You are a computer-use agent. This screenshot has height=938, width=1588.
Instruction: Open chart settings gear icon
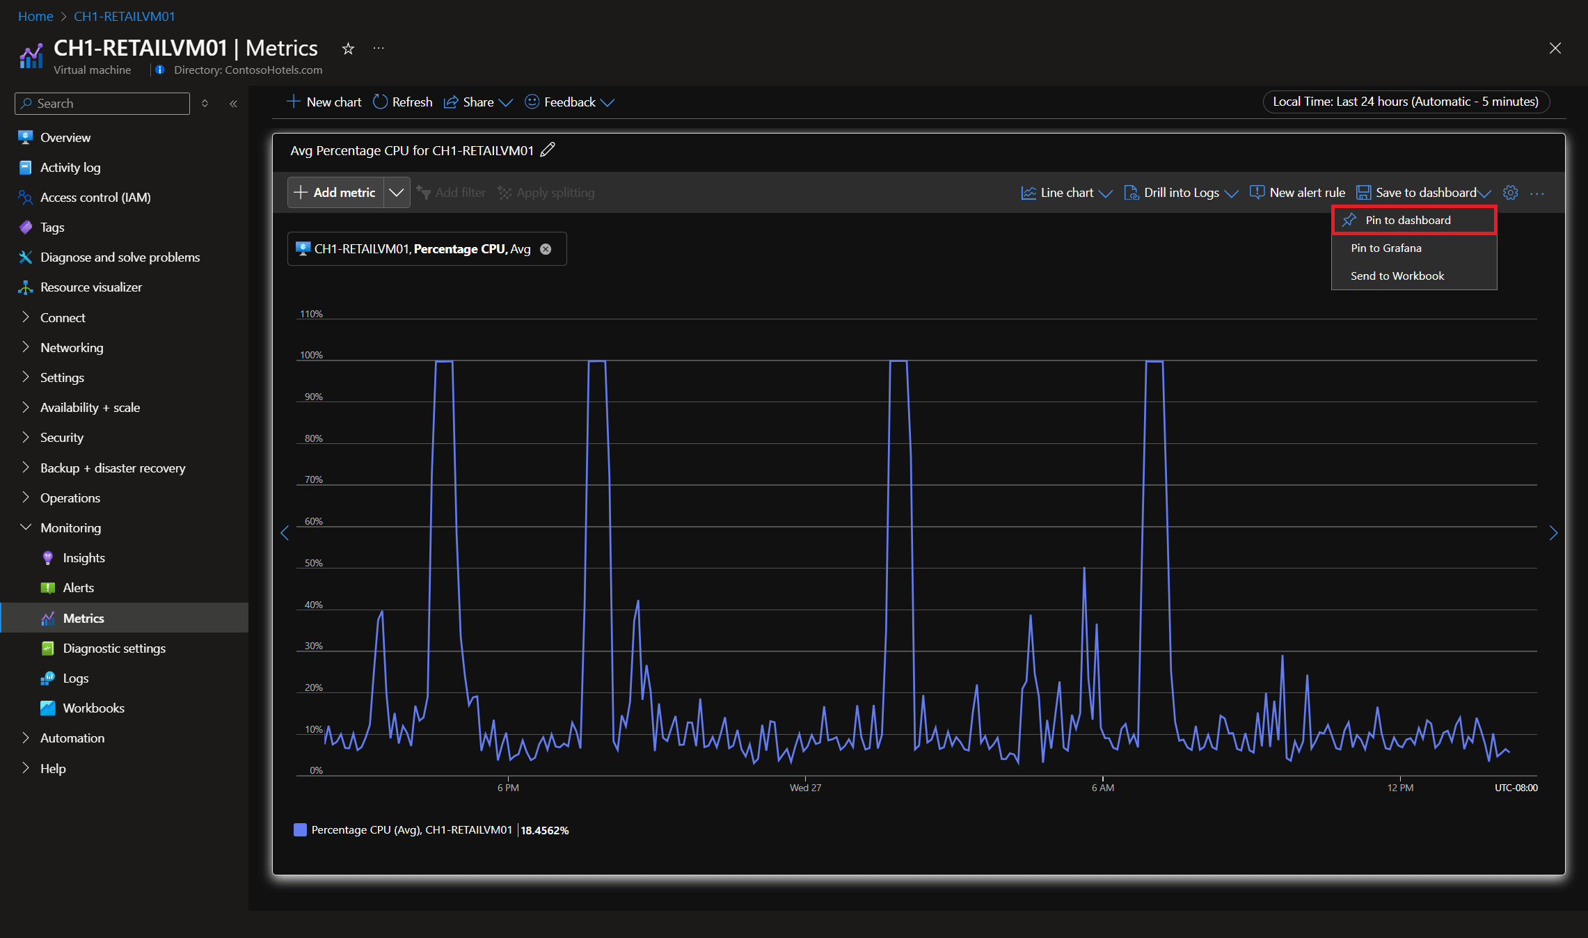1510,193
